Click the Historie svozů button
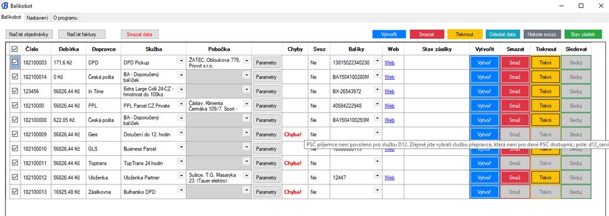 542,34
